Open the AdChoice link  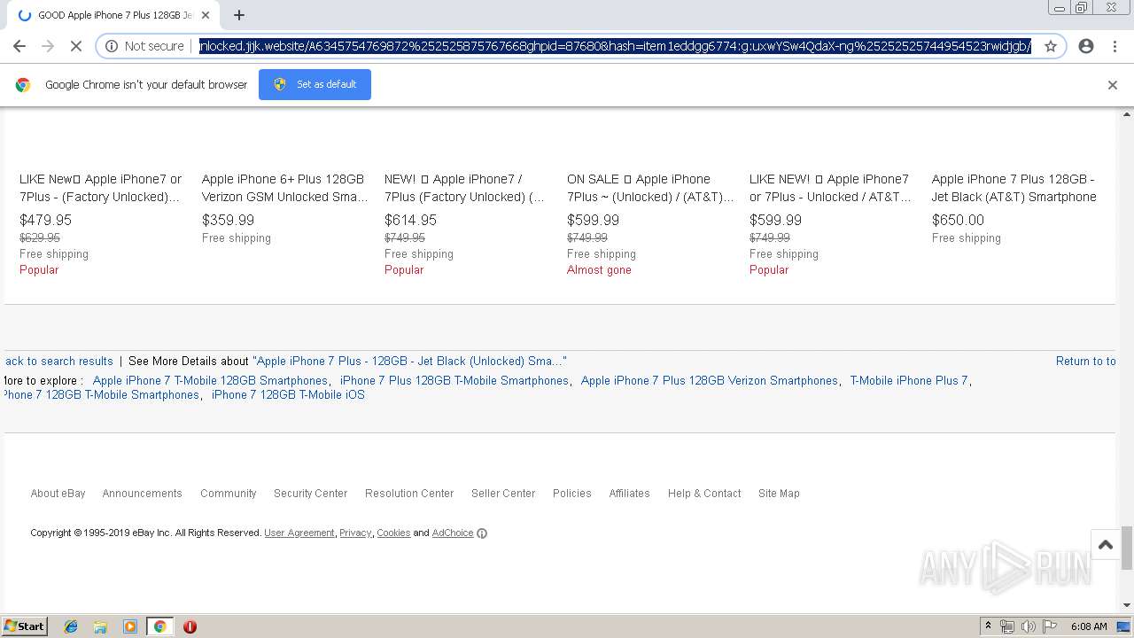tap(453, 533)
